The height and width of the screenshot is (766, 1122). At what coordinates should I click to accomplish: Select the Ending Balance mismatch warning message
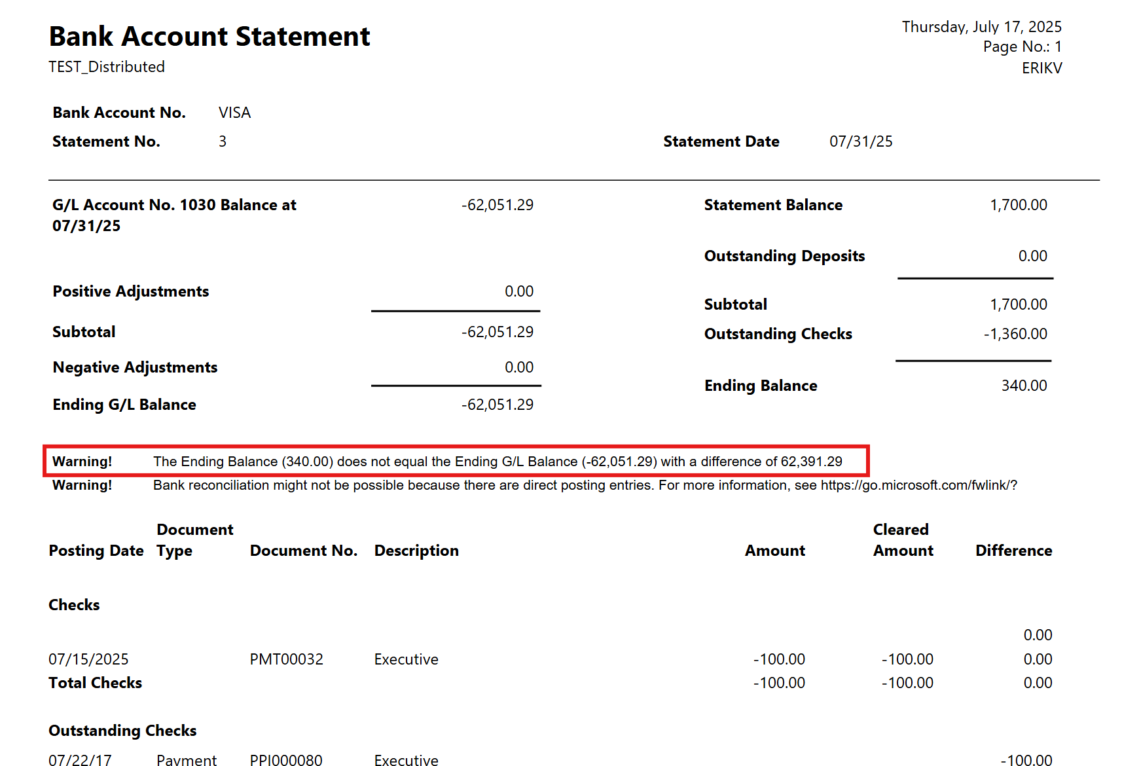[498, 462]
